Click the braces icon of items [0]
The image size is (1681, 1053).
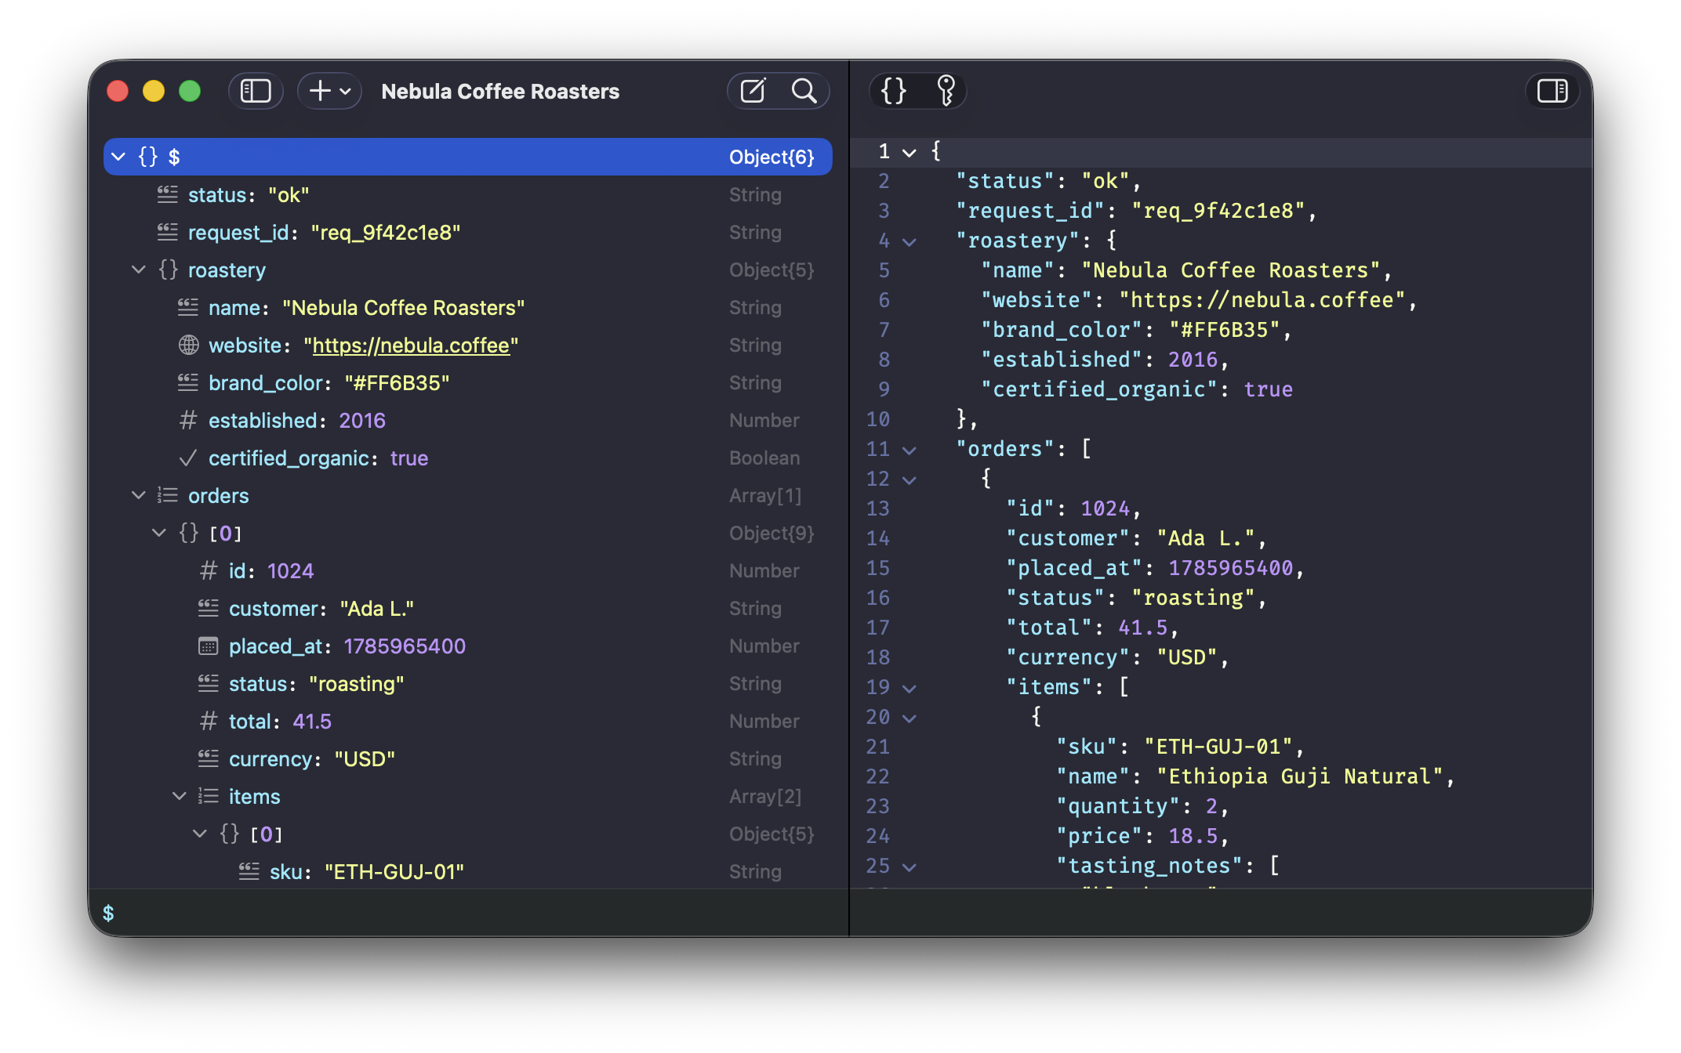click(229, 834)
